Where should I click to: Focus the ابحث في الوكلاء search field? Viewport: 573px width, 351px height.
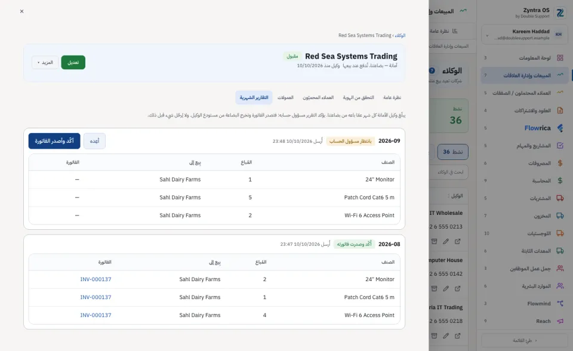tap(449, 172)
